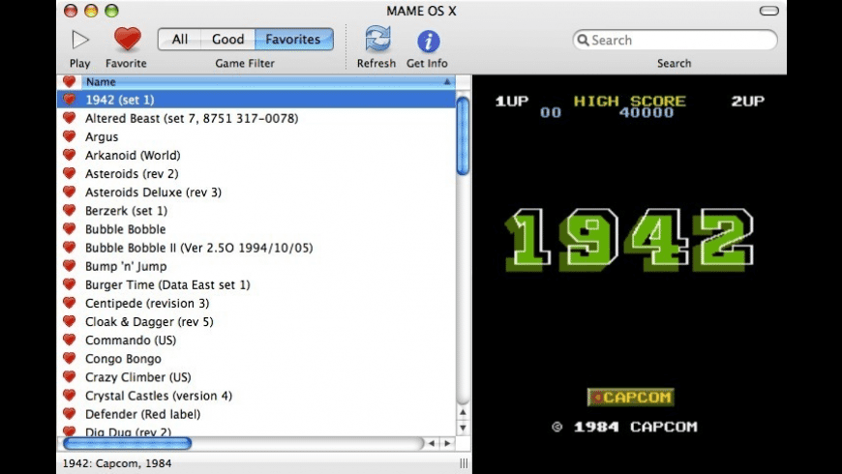Click heart icon beside Cloak & Dagger
The width and height of the screenshot is (842, 474).
pyautogui.click(x=69, y=321)
